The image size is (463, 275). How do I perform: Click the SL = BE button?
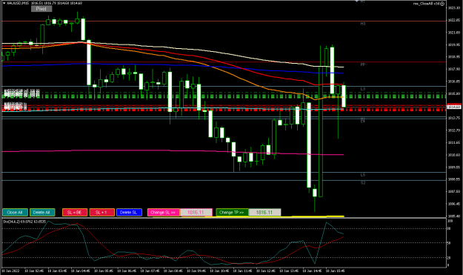75,213
